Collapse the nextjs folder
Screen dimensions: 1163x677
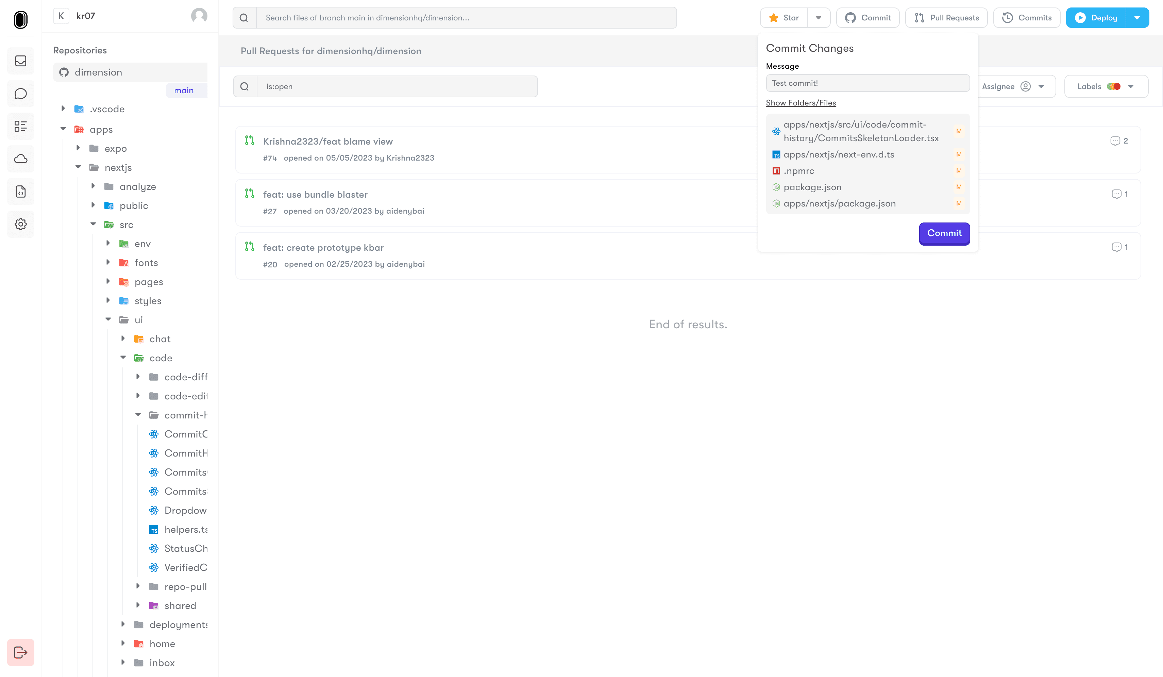pyautogui.click(x=78, y=167)
